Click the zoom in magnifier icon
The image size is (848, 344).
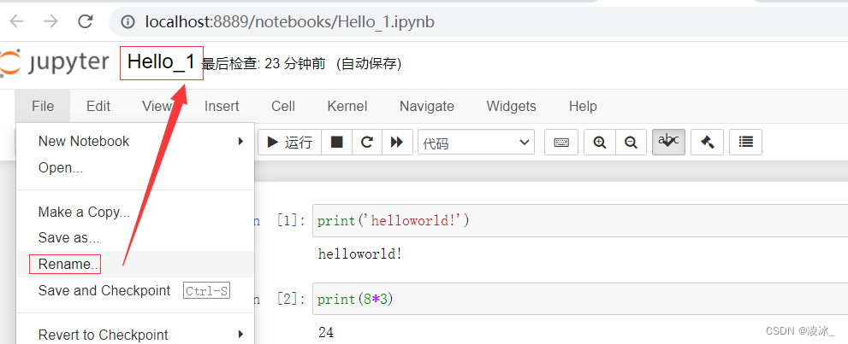[x=600, y=143]
